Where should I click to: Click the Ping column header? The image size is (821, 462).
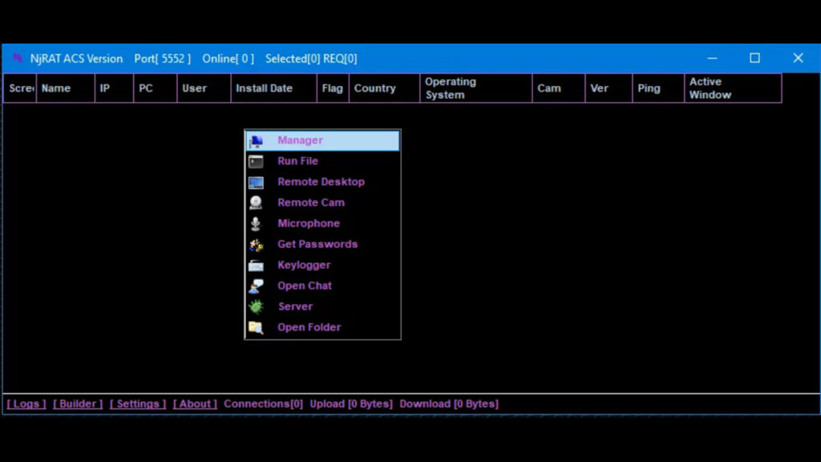[658, 88]
